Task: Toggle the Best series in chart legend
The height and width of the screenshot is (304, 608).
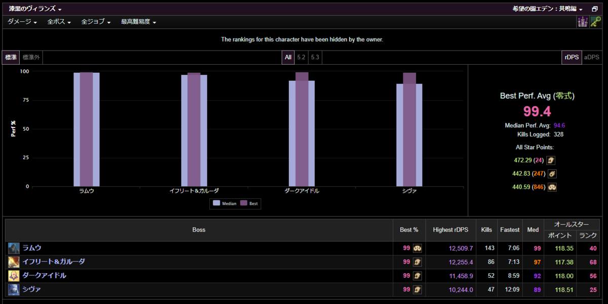Action: click(249, 203)
